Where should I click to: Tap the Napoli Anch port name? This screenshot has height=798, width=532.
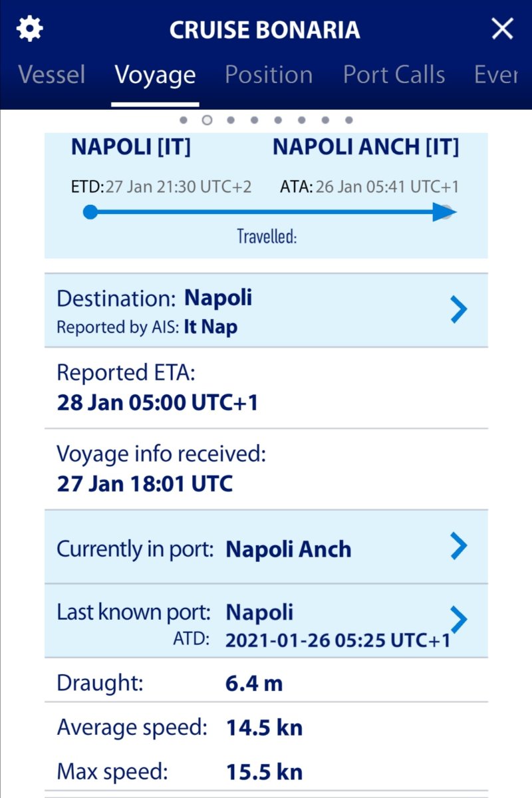coord(289,549)
